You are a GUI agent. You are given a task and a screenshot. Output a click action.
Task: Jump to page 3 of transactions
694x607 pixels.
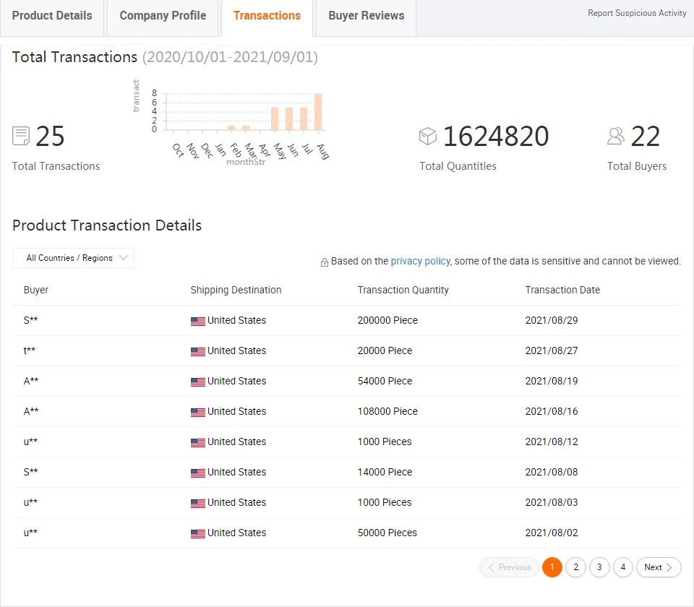click(599, 567)
